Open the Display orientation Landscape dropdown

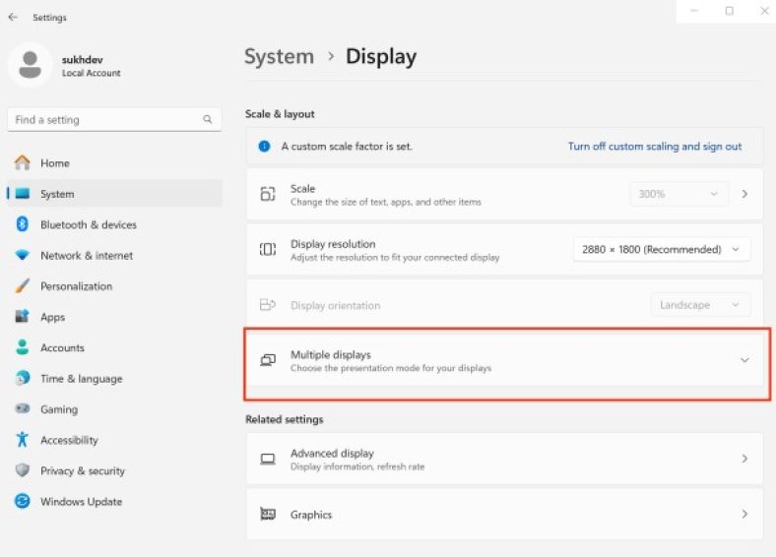point(699,305)
